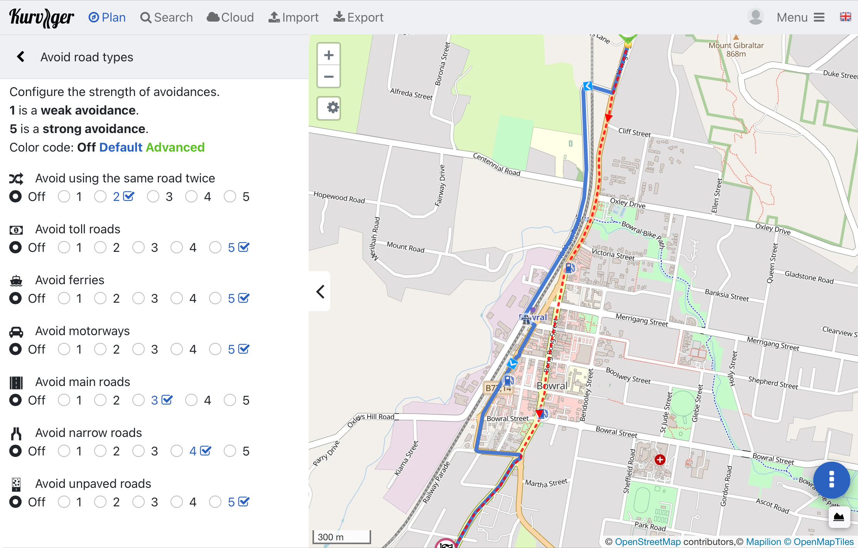Open the main Menu hamburger
Screen dimensions: 858x548
click(x=801, y=17)
